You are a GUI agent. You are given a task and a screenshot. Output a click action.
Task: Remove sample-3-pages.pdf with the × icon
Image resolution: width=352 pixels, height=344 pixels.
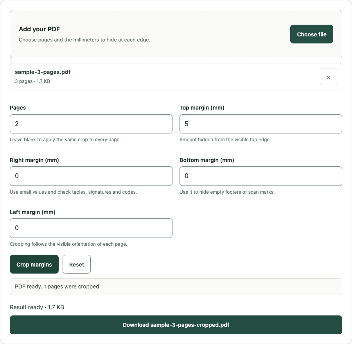[328, 77]
